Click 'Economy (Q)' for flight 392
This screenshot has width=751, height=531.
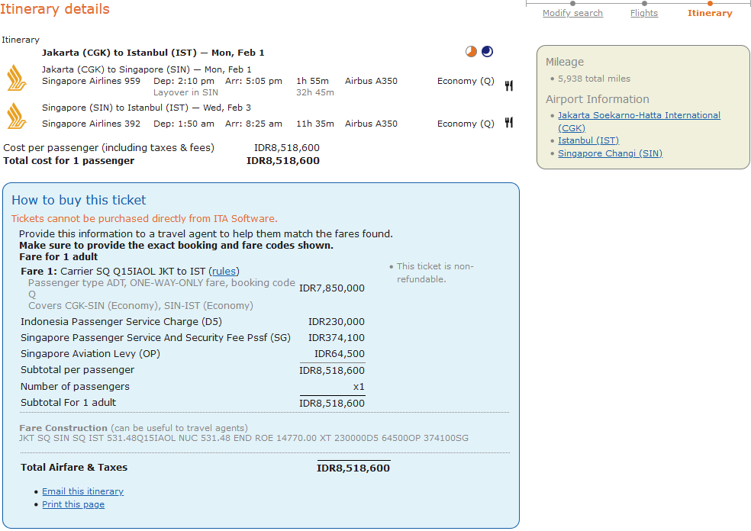466,124
